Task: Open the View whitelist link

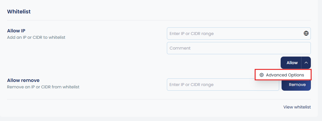Action: pos(297,107)
